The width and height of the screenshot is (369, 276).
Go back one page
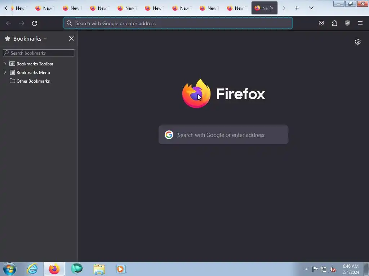coord(9,23)
